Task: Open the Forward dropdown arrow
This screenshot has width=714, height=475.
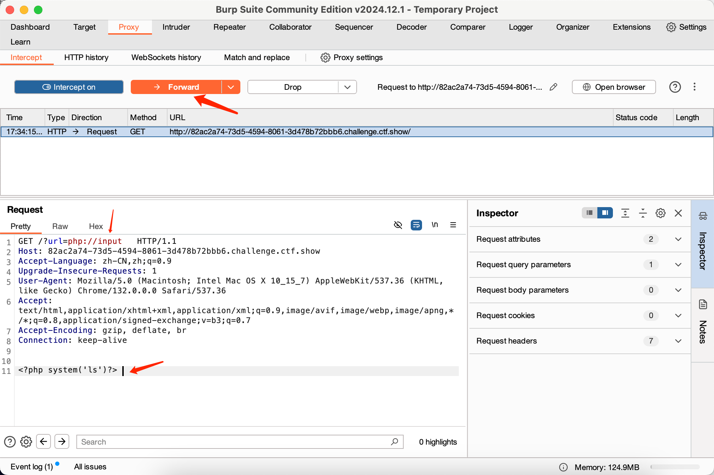Action: tap(231, 87)
